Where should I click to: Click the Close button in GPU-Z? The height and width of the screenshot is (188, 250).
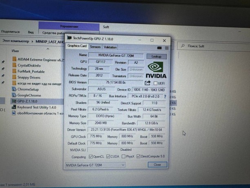pyautogui.click(x=157, y=165)
